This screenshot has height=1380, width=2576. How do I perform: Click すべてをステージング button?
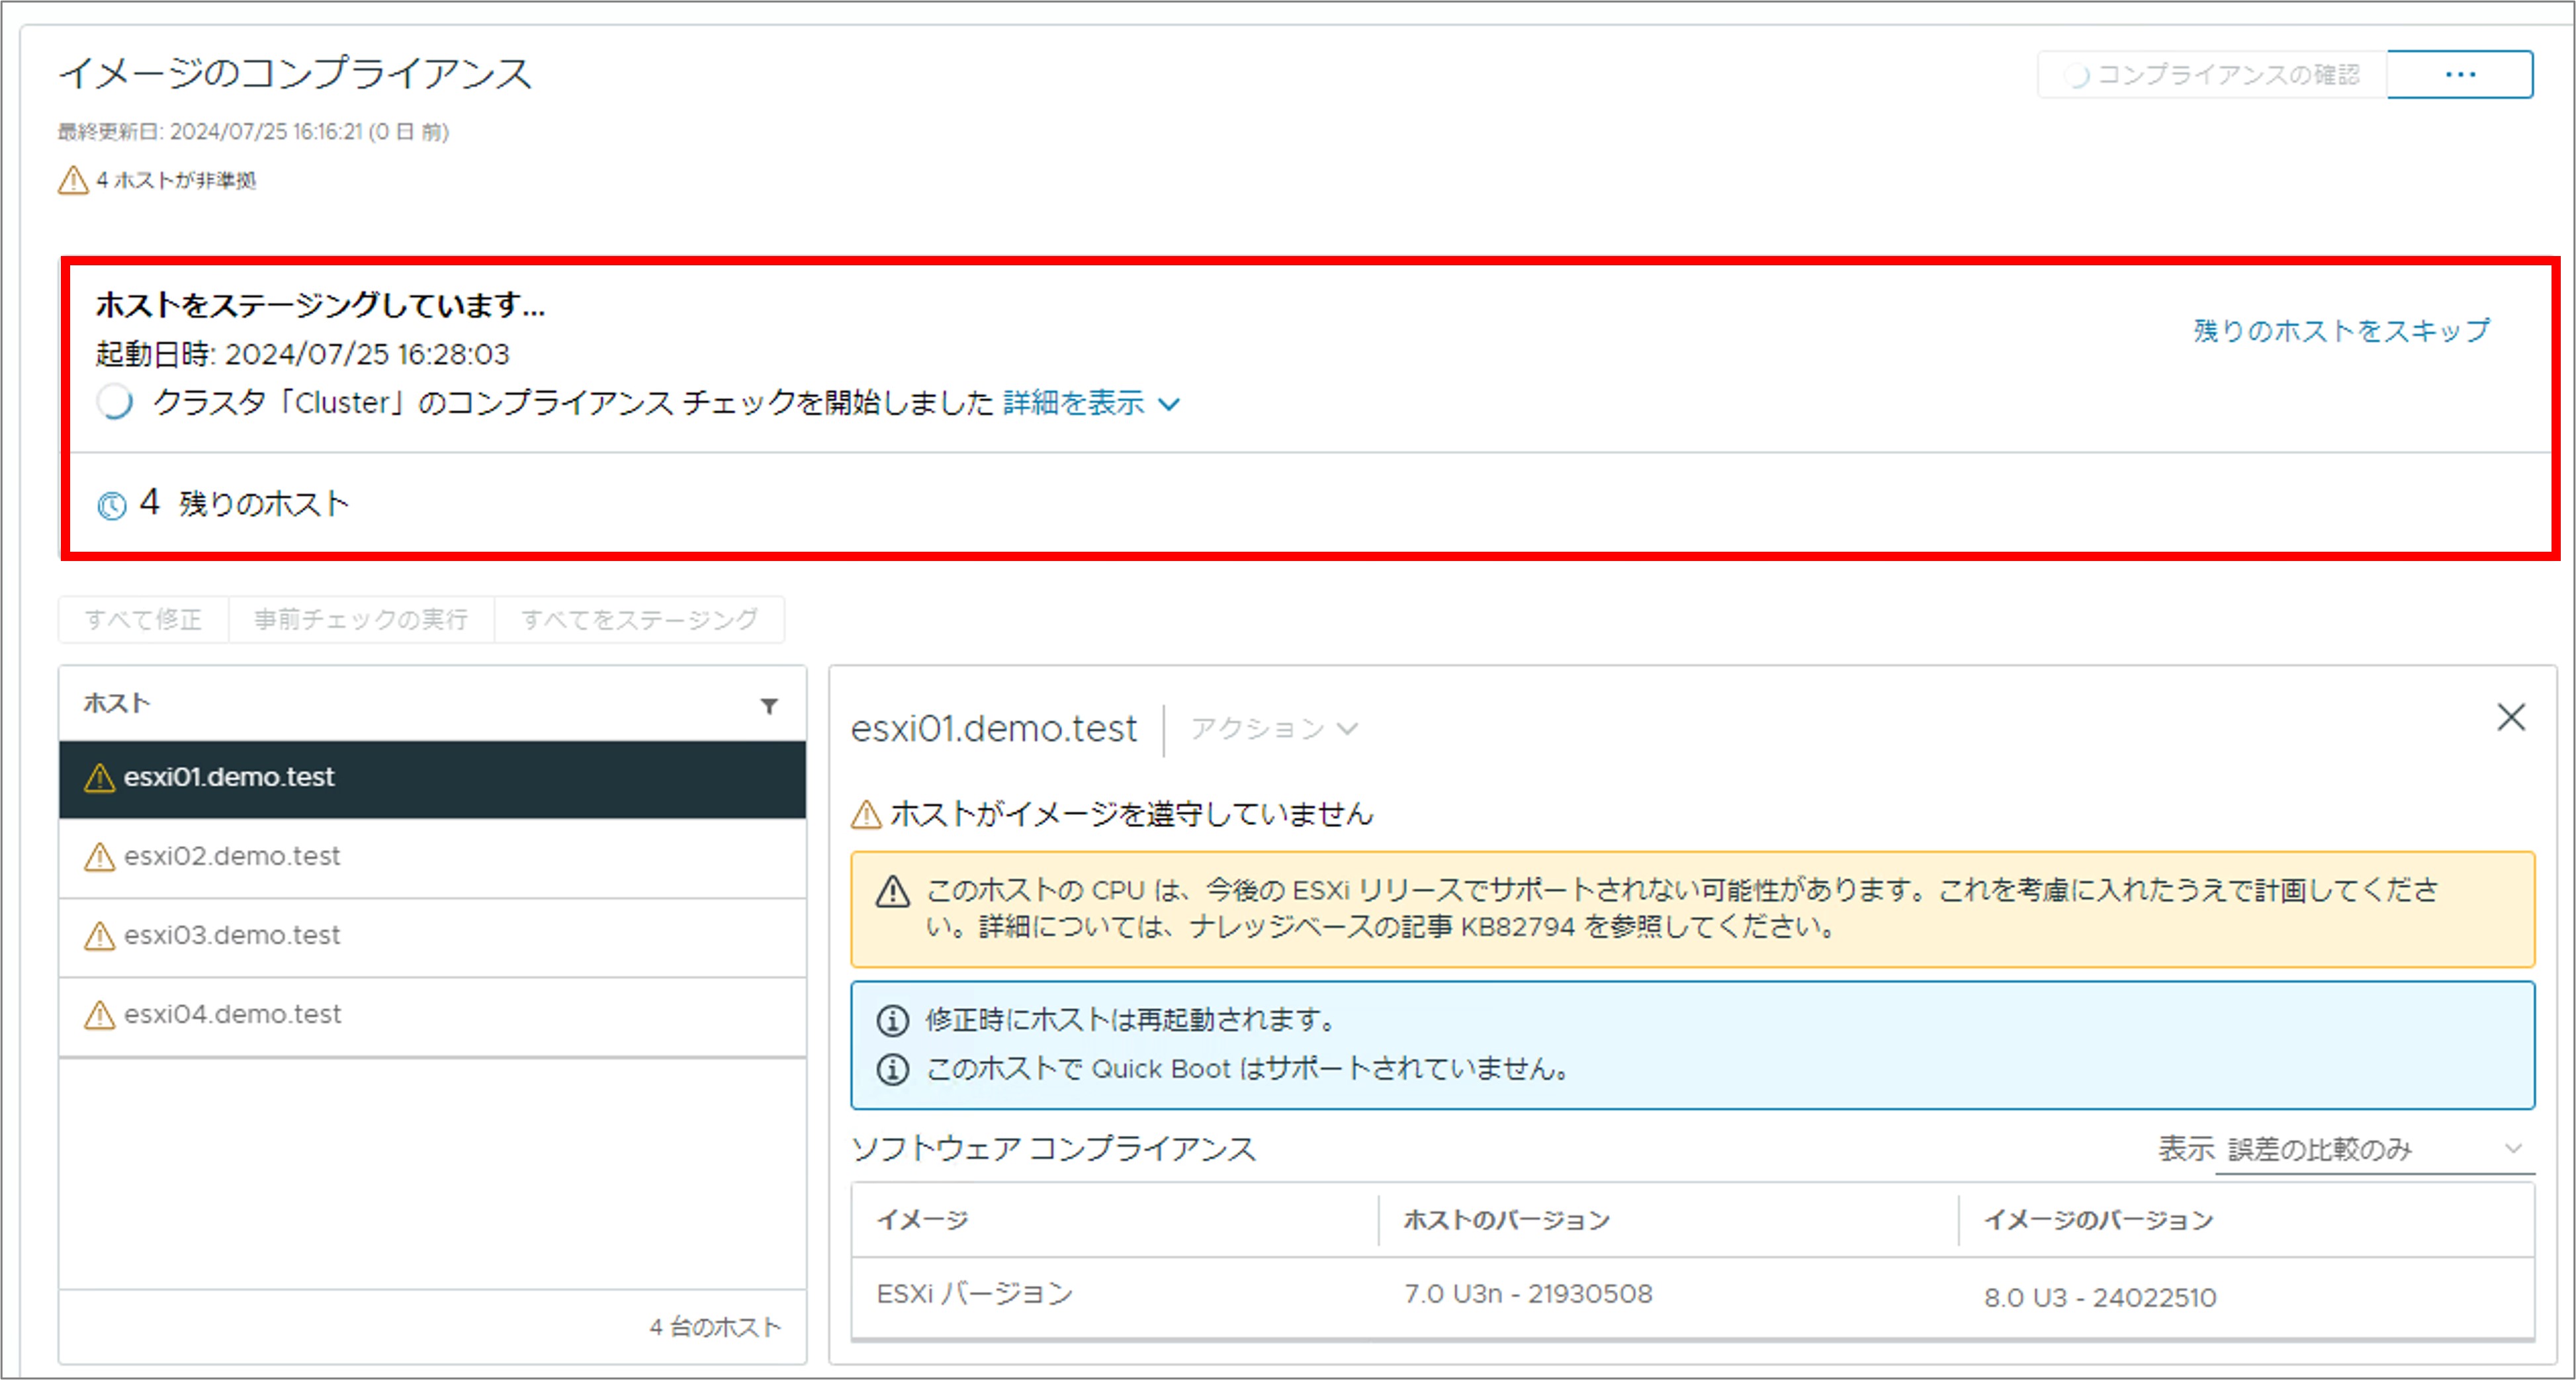639,619
